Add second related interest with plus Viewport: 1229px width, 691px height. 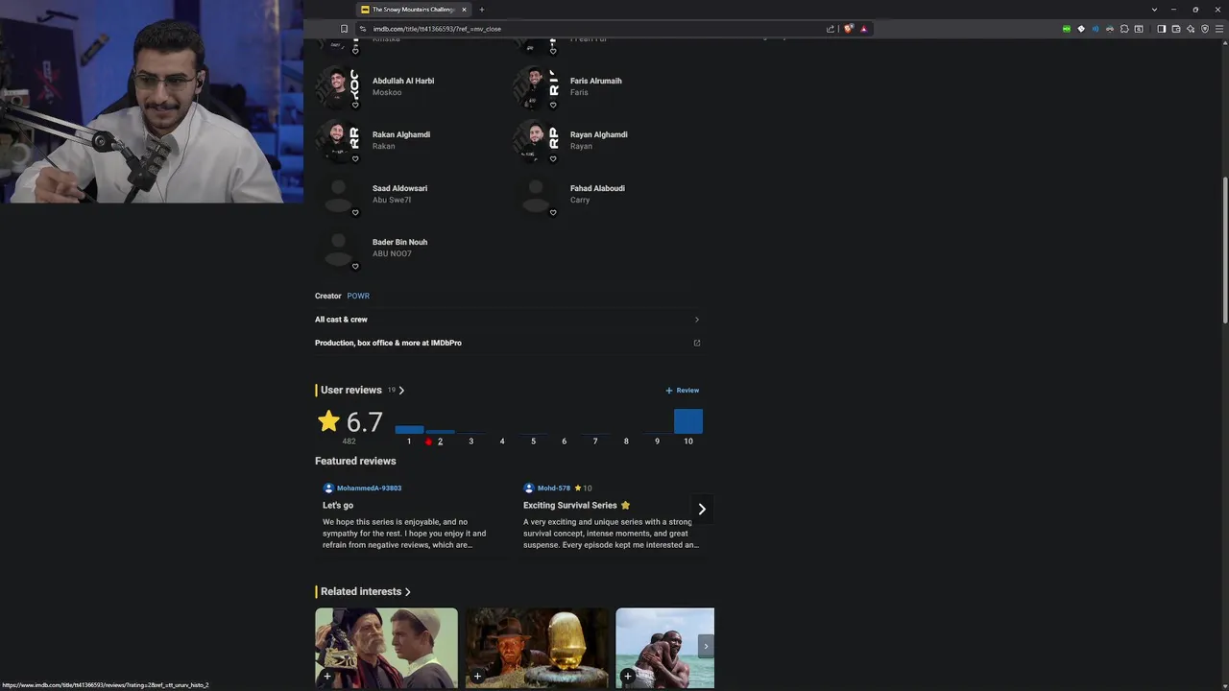point(477,677)
